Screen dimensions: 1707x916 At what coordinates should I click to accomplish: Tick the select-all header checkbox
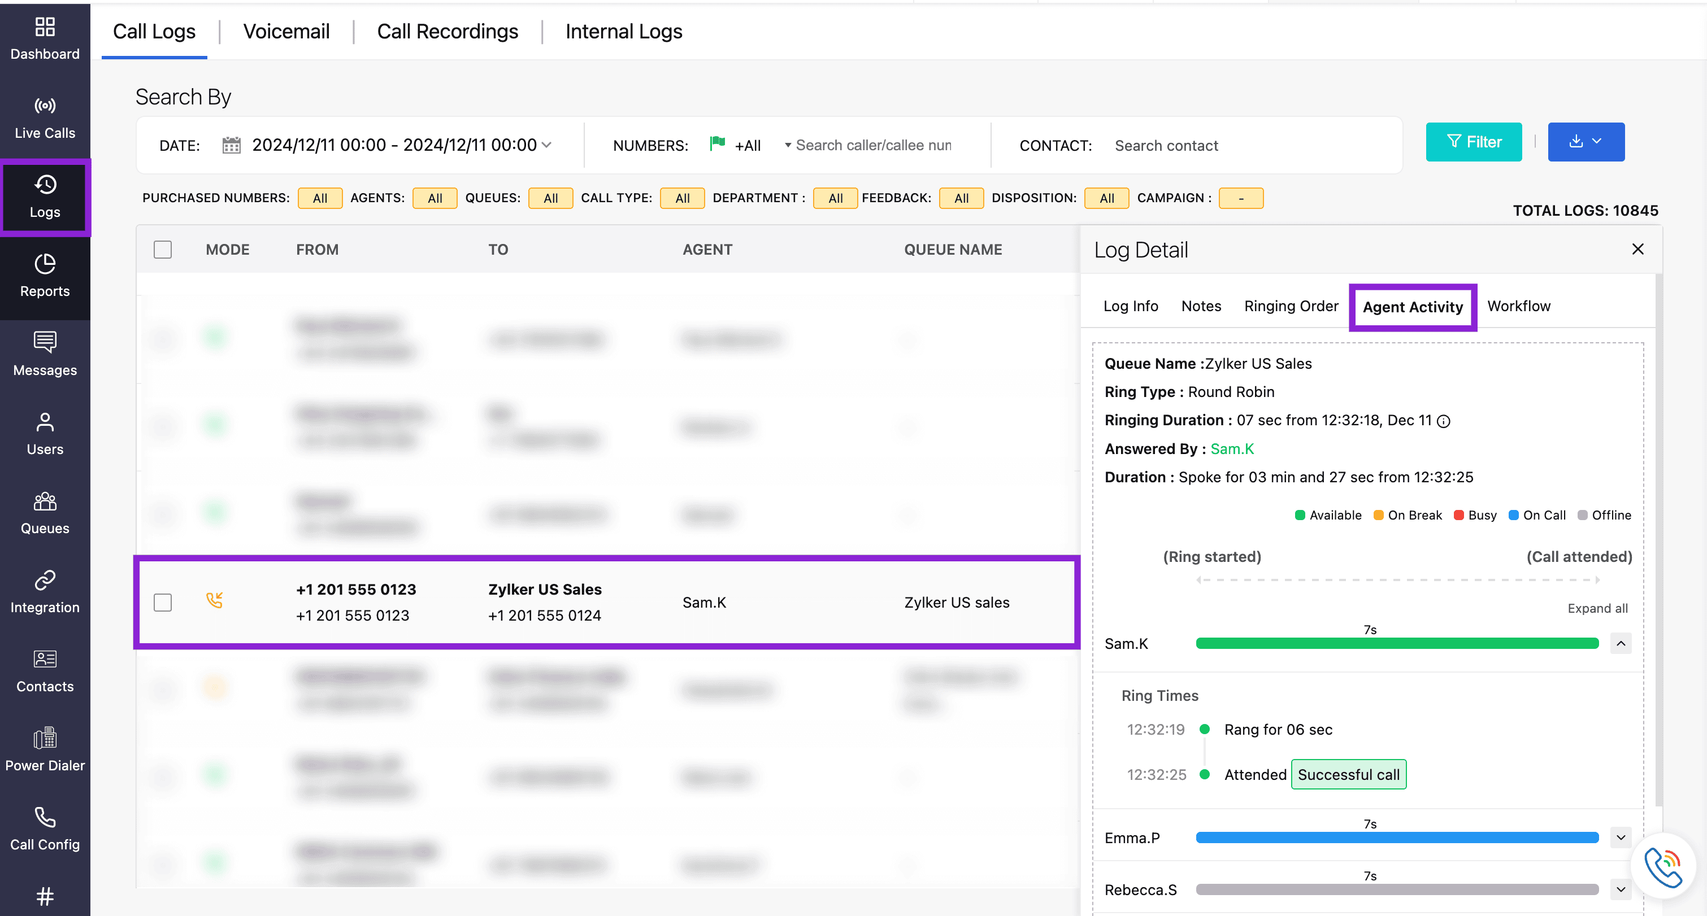162,250
